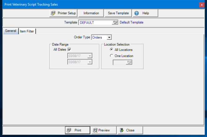Screen dimensions: 207x137
Task: Open template lookup F12 button
Action: (x=115, y=22)
